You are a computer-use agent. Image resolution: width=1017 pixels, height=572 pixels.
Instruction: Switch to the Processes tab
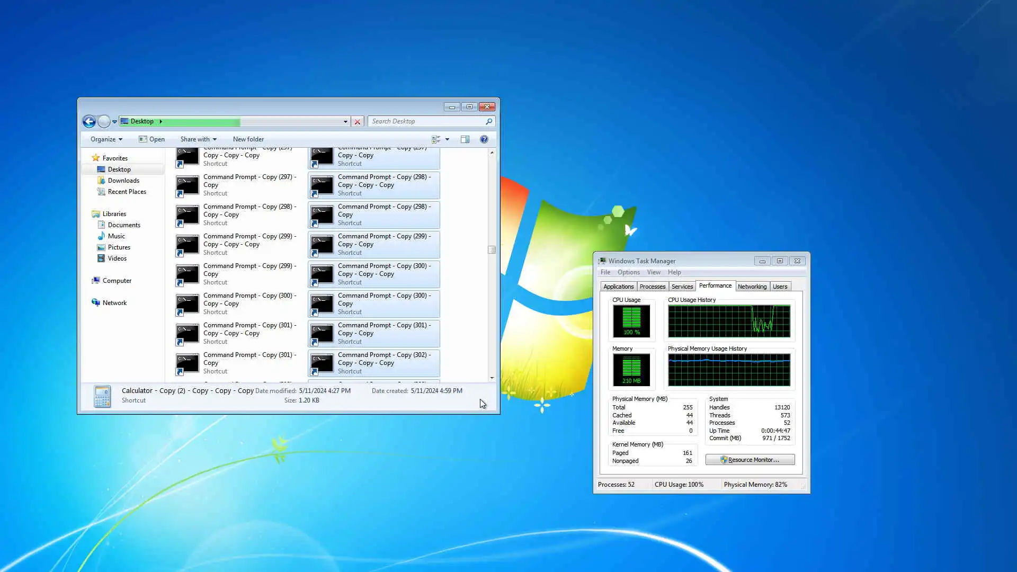[652, 287]
